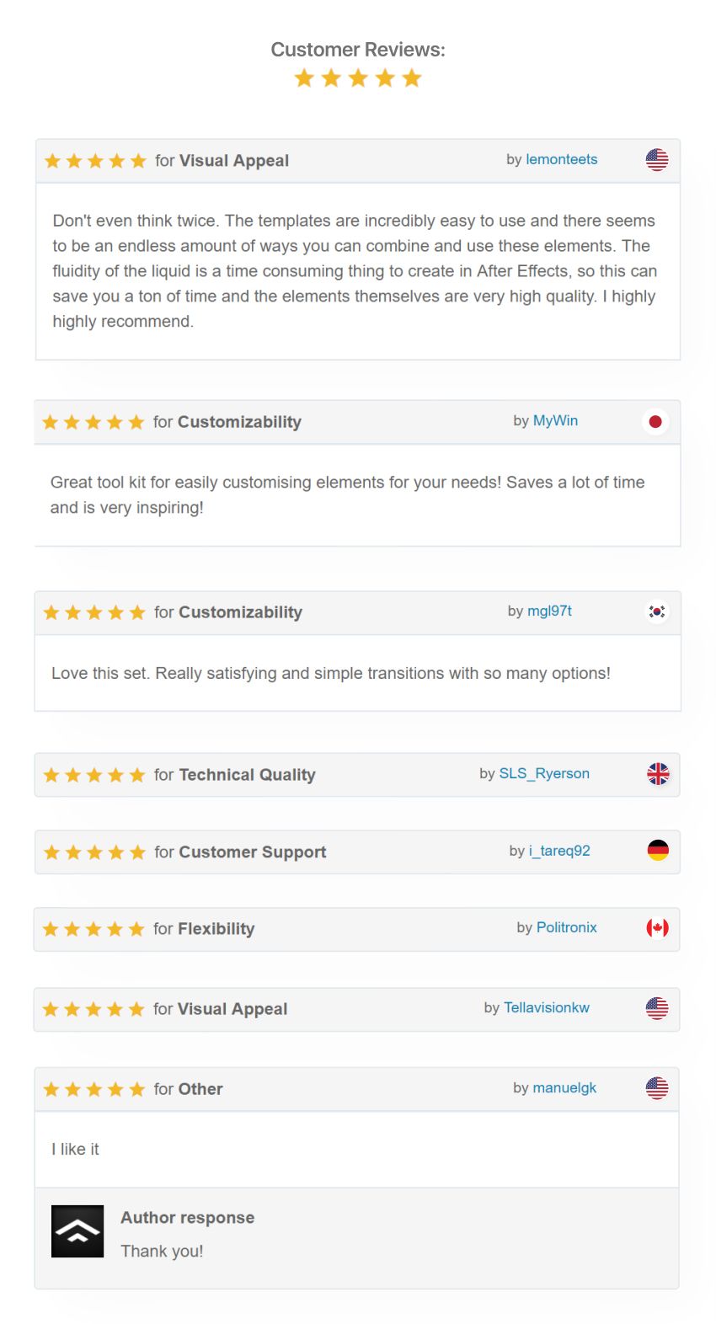Click the Japan flag next to MyWin
Screen dimensions: 716x1324
tap(655, 421)
